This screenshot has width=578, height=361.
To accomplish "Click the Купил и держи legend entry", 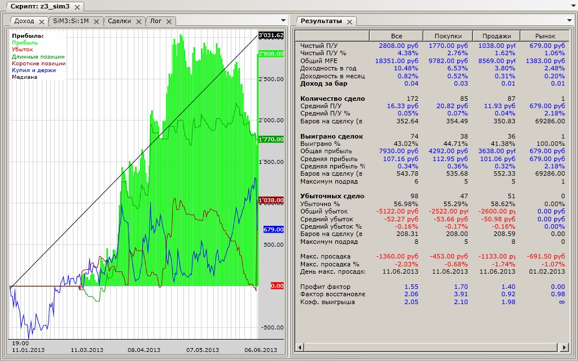I will click(34, 70).
